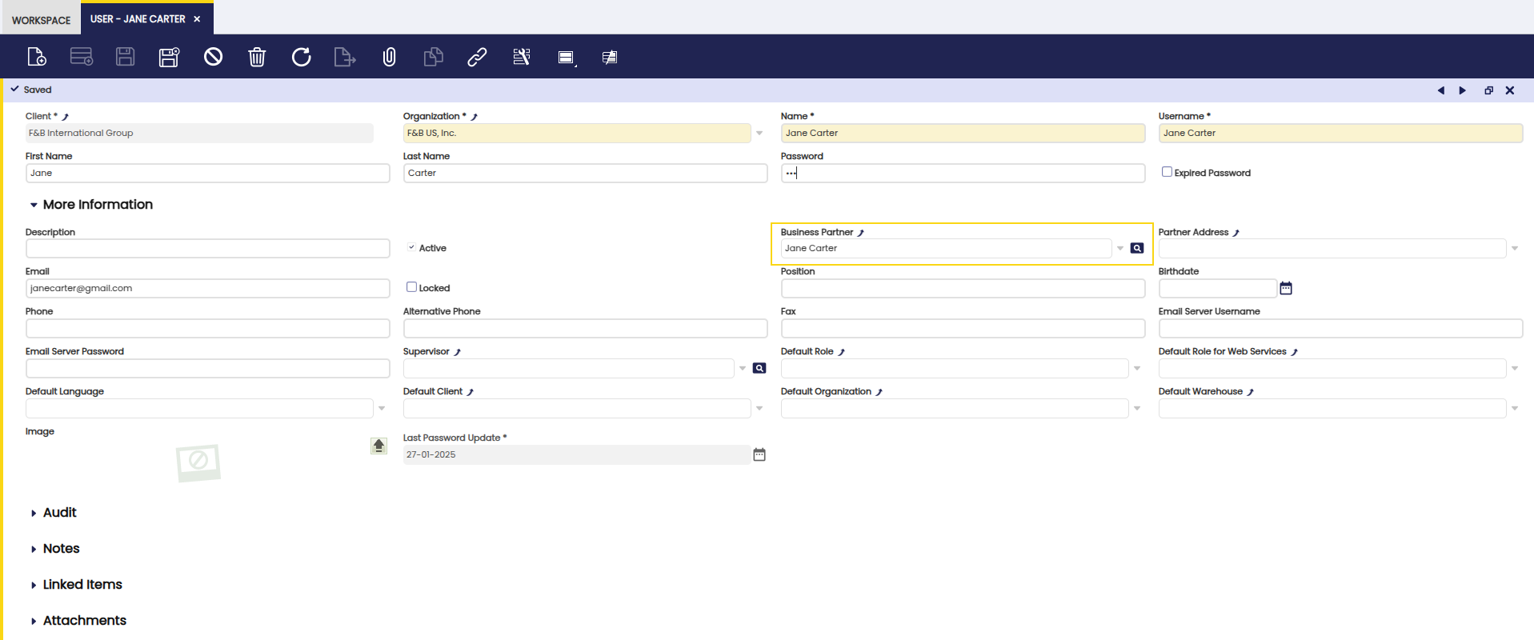Open the Supervisor dropdown arrow

743,369
